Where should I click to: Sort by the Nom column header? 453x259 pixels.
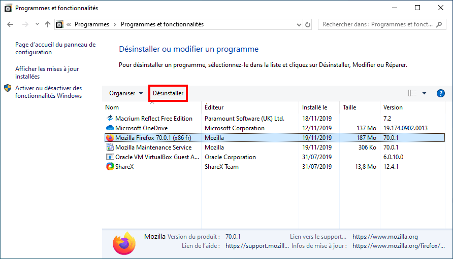coord(112,107)
